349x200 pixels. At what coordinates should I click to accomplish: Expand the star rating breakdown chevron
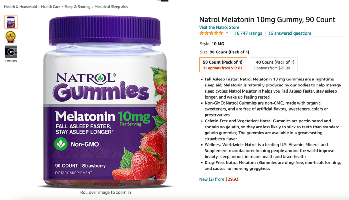coord(227,33)
